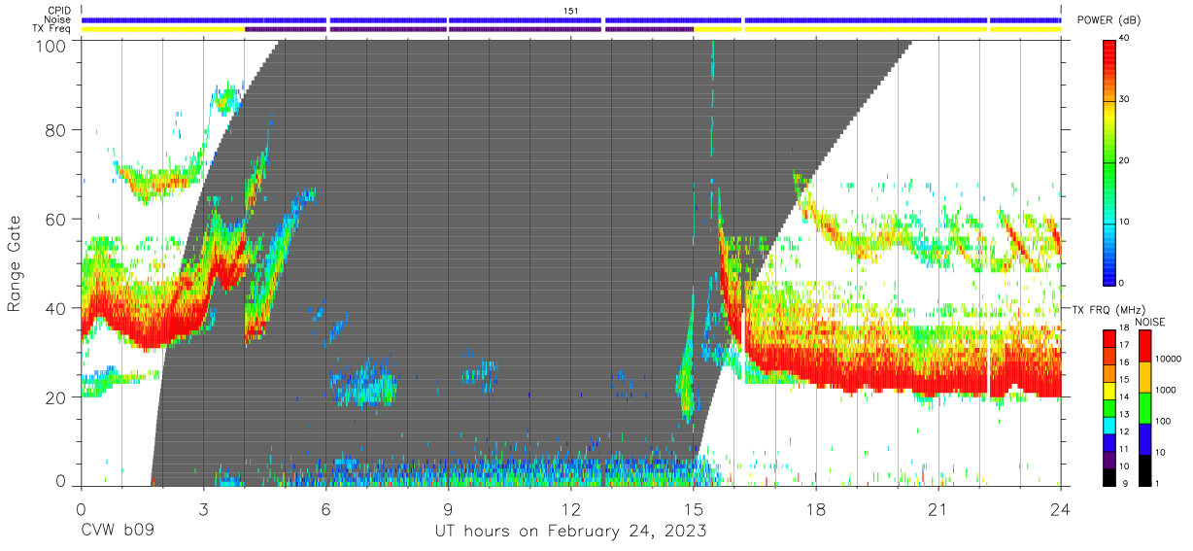Click x-axis tick label '3'
The image size is (1193, 551).
[203, 507]
